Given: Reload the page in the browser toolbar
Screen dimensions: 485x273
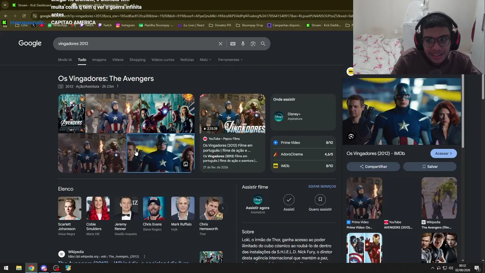Looking at the screenshot, I should (24, 16).
